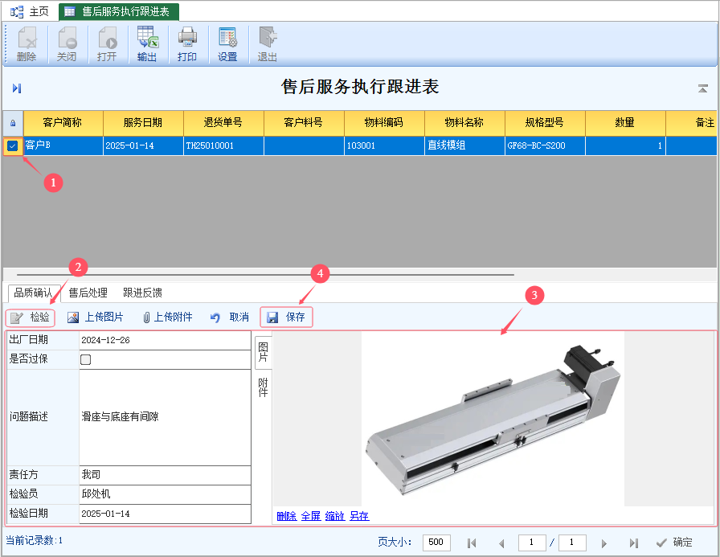The image size is (720, 557).
Task: Select the 图片 vertical tab
Action: 263,352
